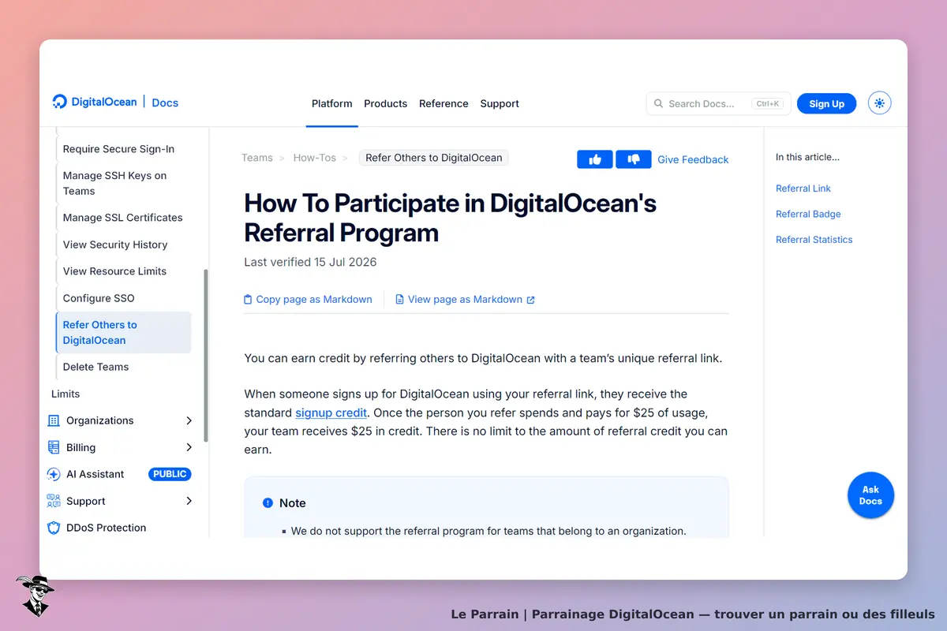Open the Products tab
Screen dimensions: 947x631
click(385, 103)
